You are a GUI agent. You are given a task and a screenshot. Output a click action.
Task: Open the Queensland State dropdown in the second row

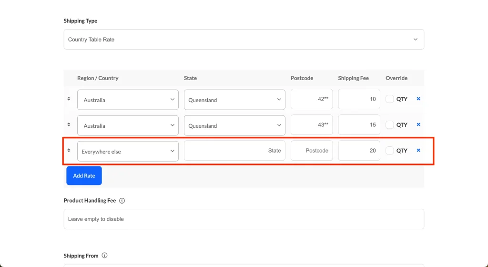(234, 125)
